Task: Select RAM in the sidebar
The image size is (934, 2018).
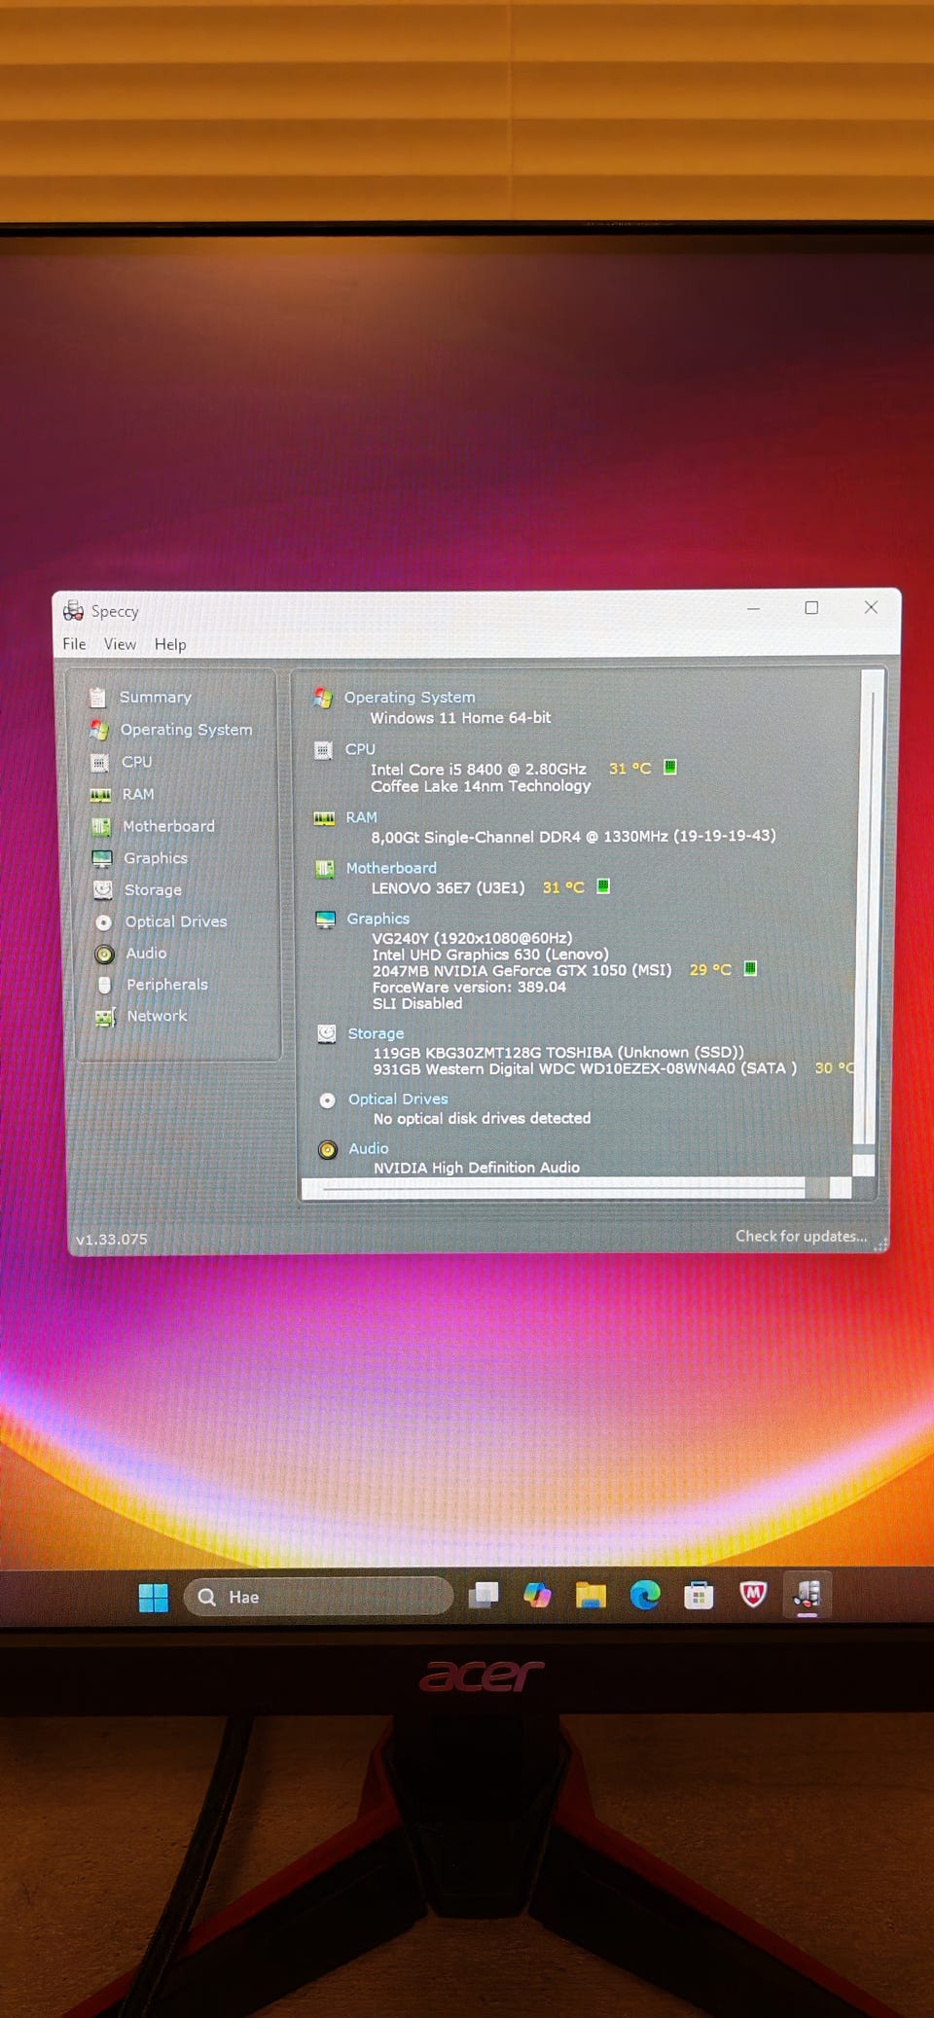Action: 138,794
